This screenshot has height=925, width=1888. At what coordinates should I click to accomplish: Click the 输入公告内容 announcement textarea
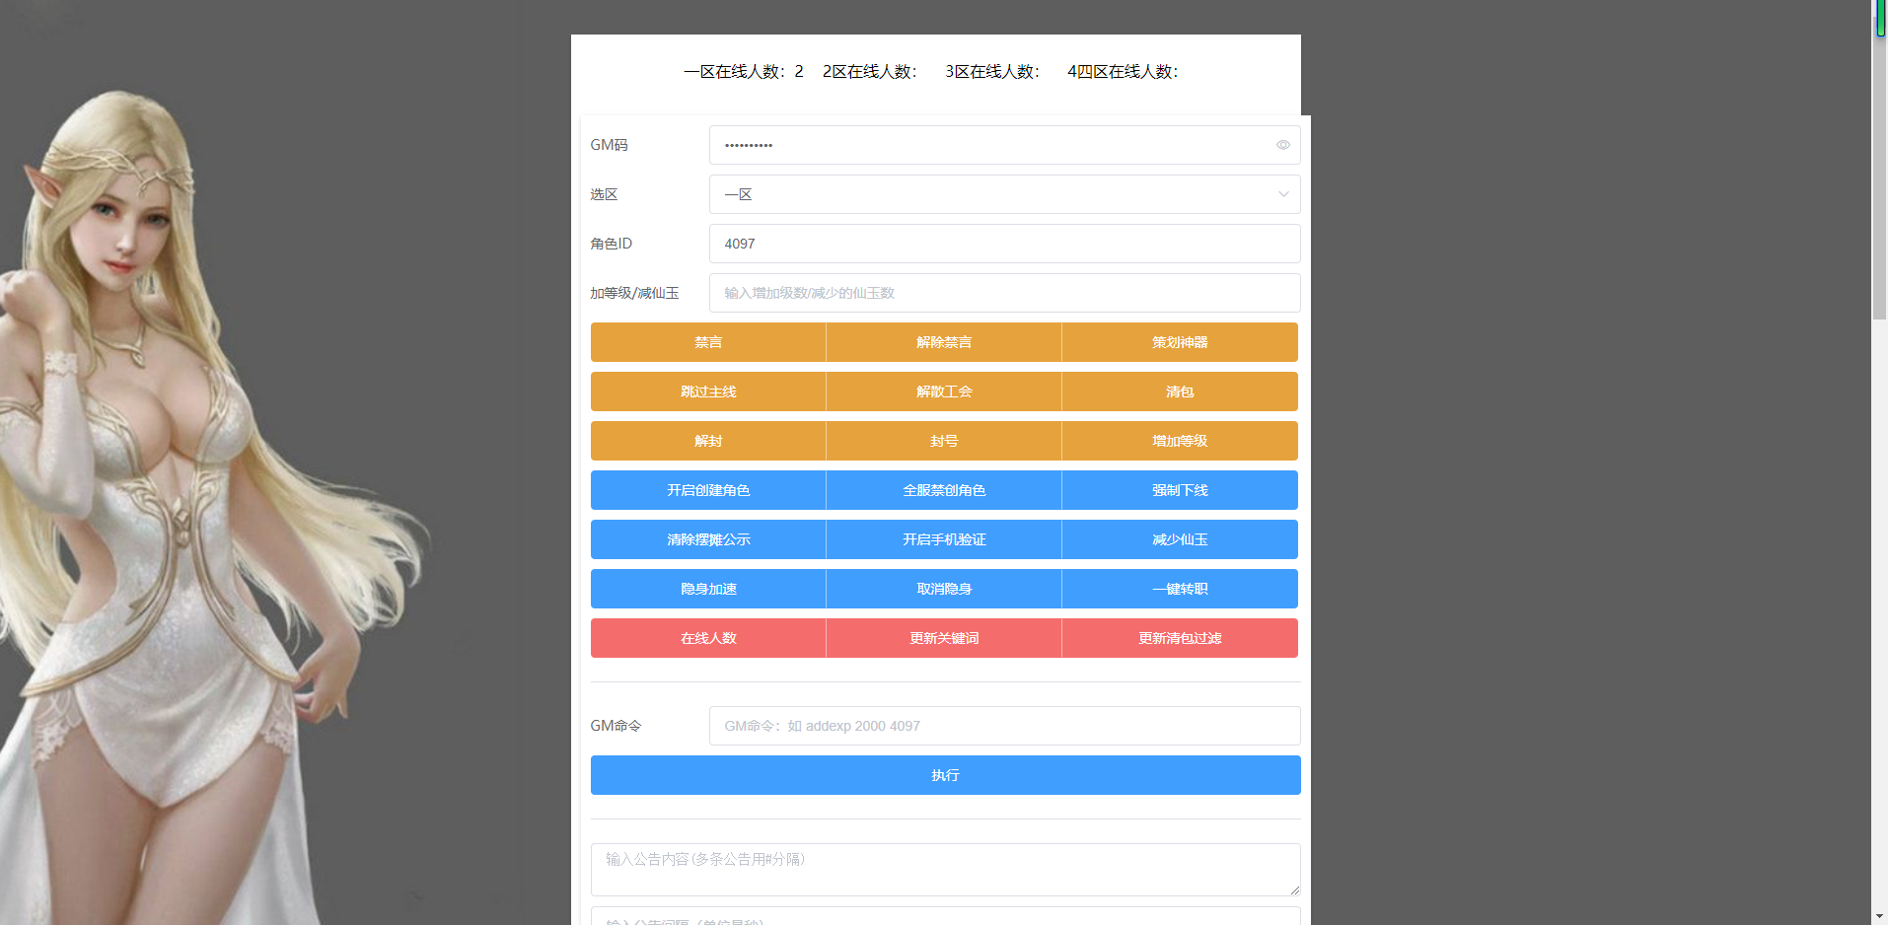click(x=945, y=870)
